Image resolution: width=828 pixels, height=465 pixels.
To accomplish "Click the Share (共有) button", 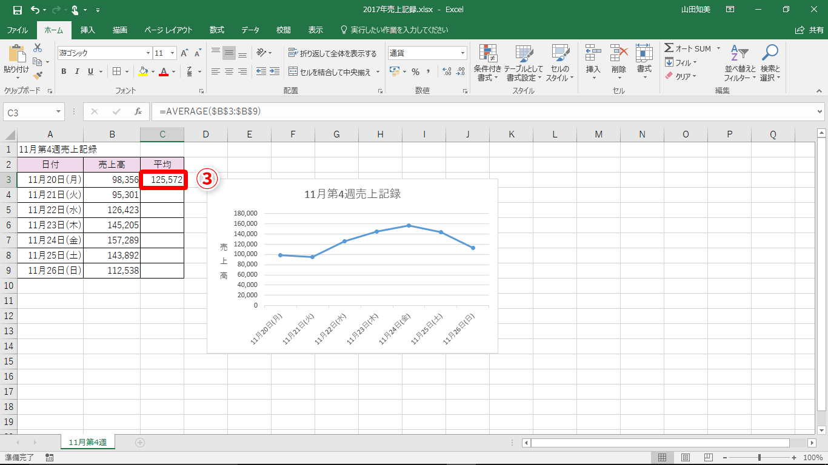I will pyautogui.click(x=809, y=30).
